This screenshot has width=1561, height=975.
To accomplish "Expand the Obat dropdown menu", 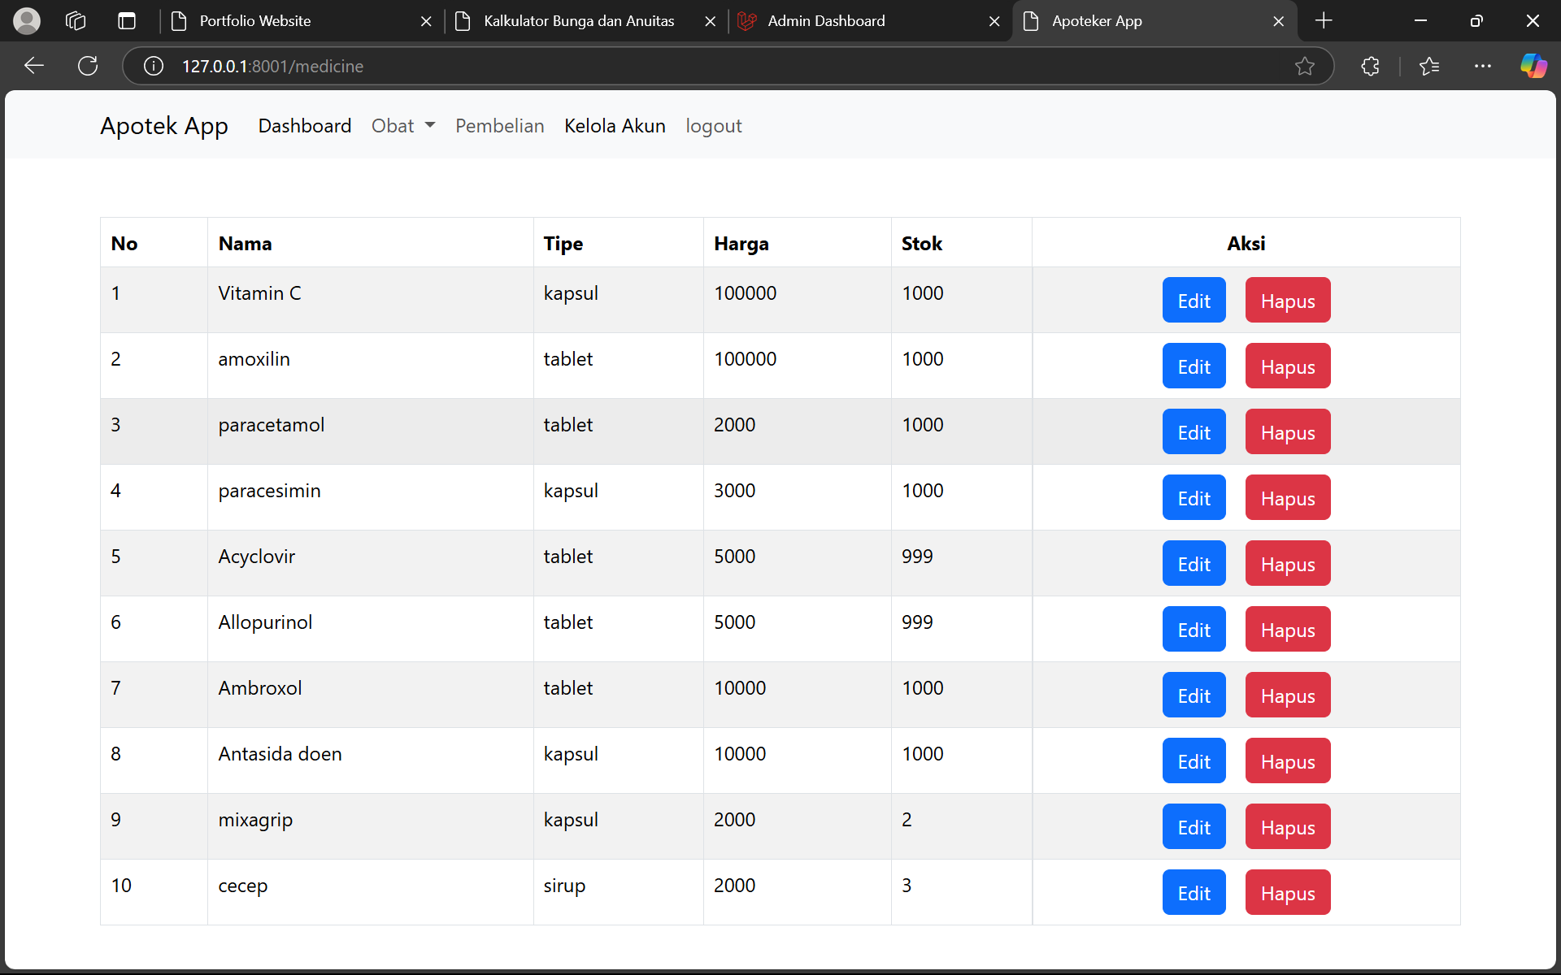I will 403,126.
